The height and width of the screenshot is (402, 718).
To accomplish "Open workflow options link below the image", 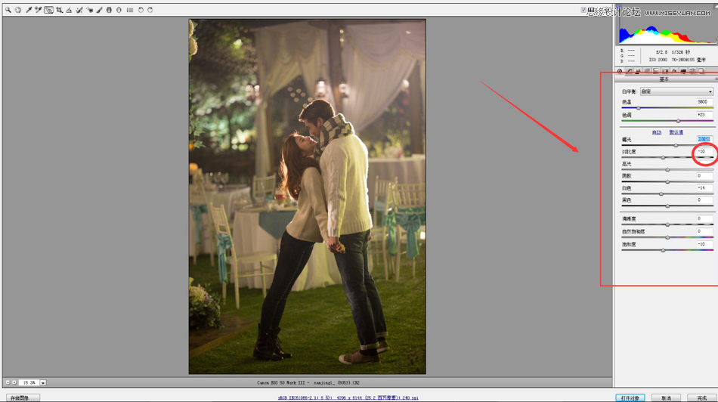I will tap(348, 397).
